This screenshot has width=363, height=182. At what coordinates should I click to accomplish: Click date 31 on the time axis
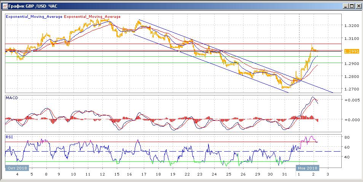[284, 174]
